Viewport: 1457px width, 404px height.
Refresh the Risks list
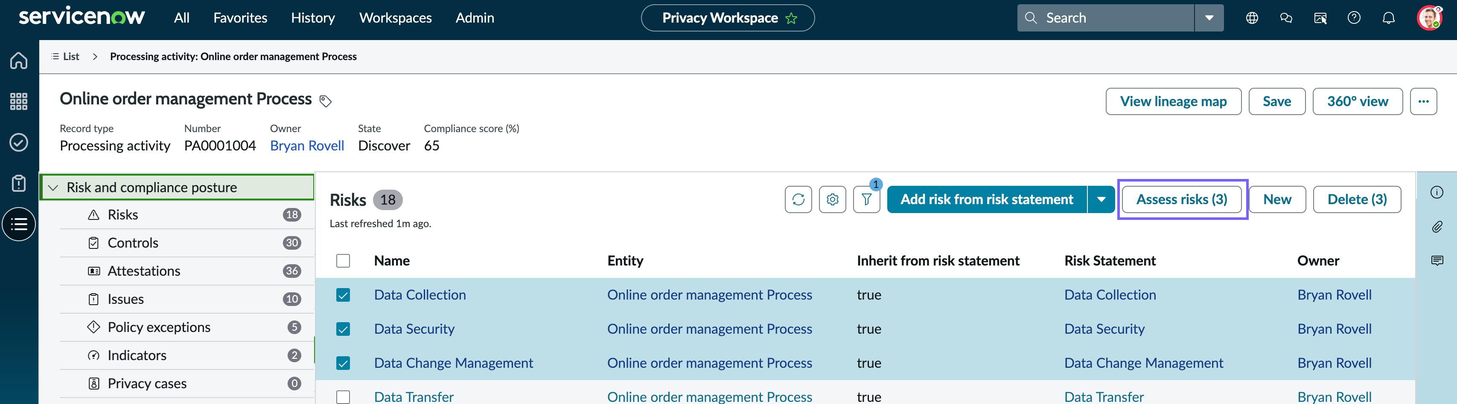798,199
